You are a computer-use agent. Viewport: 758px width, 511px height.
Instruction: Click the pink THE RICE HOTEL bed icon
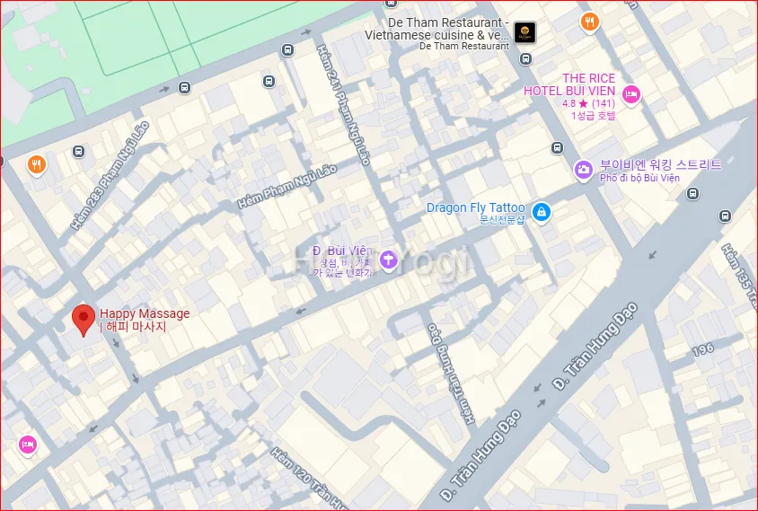click(x=631, y=93)
